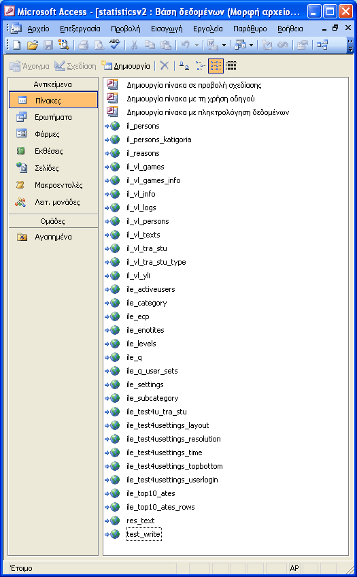The height and width of the screenshot is (577, 357).
Task: Switch to List view
Action: (216, 66)
